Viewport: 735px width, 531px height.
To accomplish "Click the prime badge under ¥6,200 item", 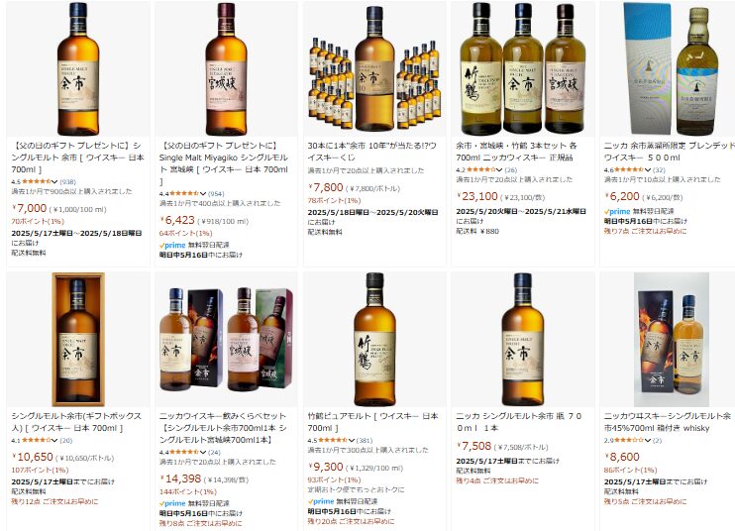I will 617,211.
